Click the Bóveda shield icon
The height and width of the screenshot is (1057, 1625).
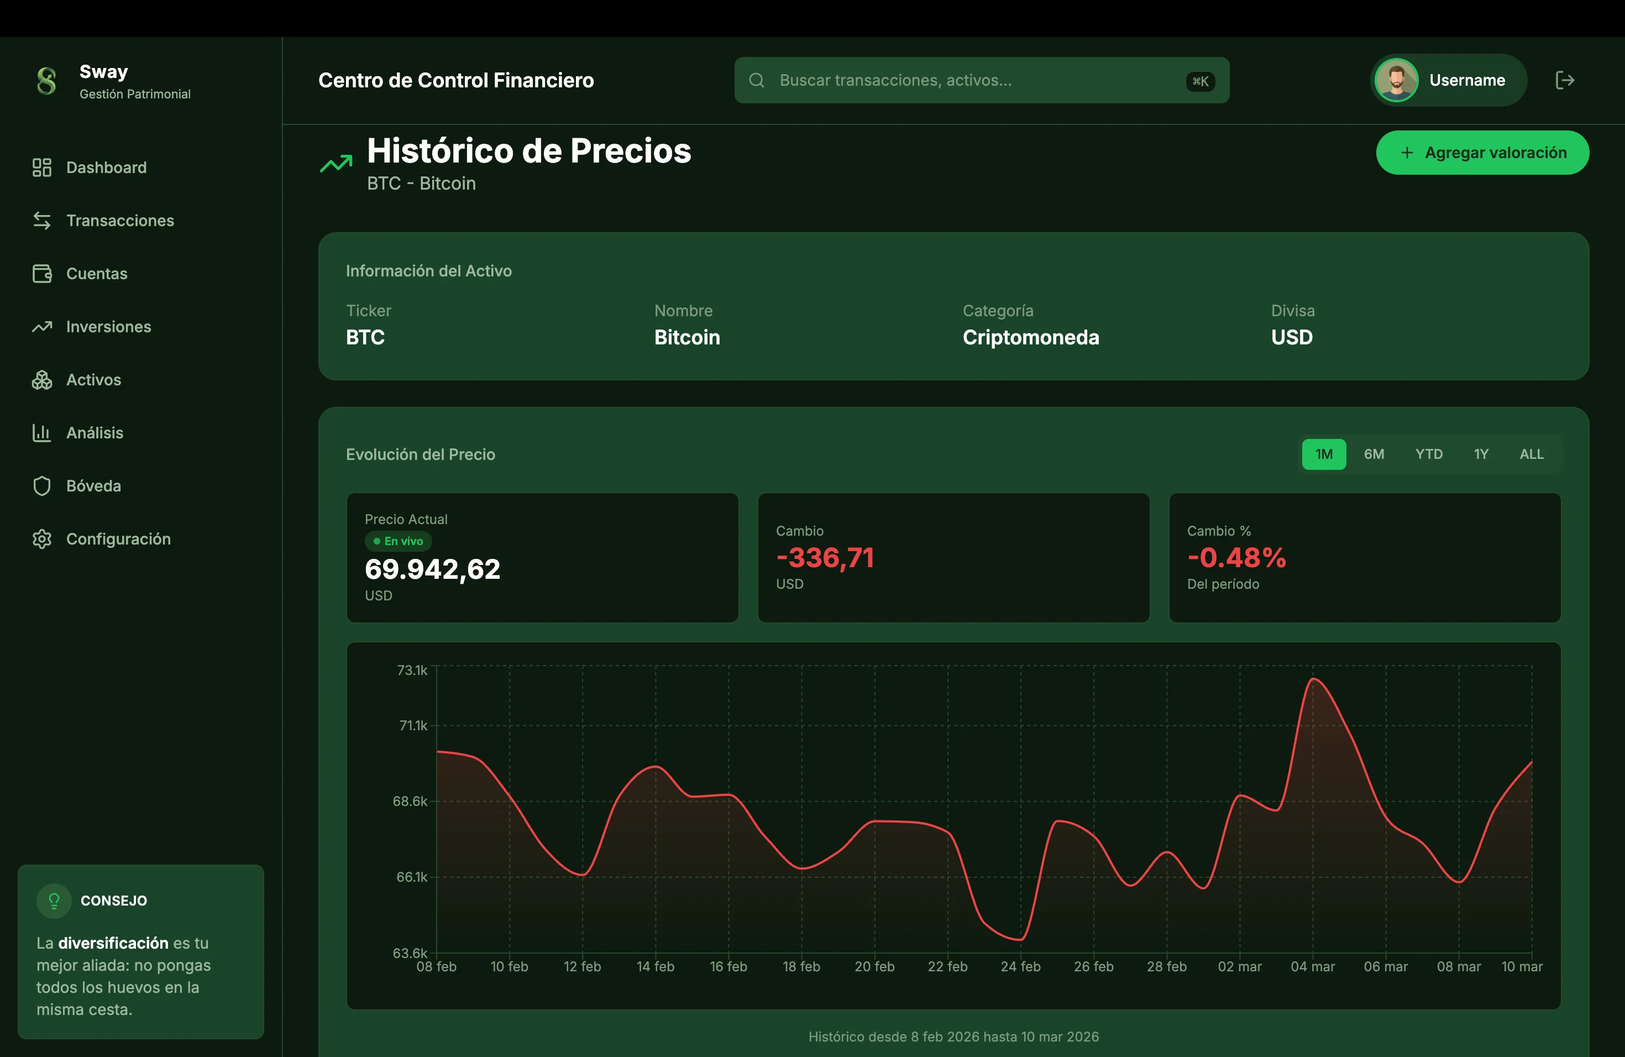tap(41, 486)
